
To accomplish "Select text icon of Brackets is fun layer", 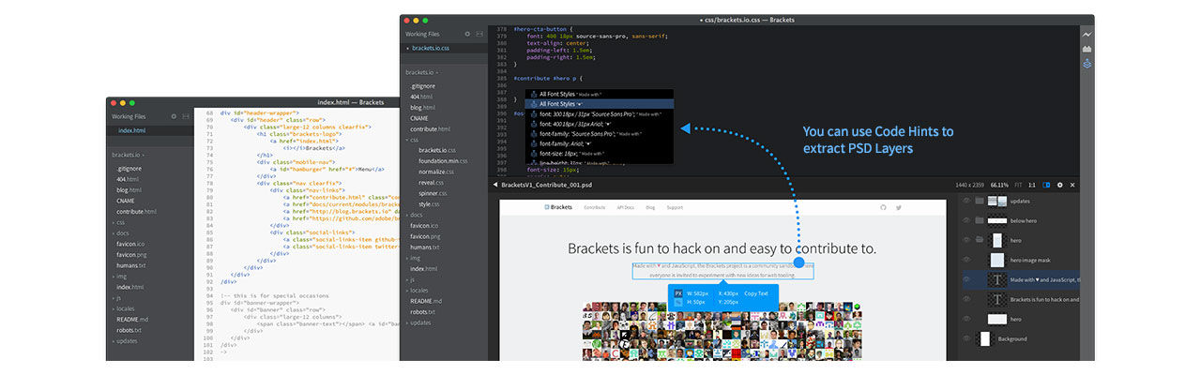I will pos(996,299).
